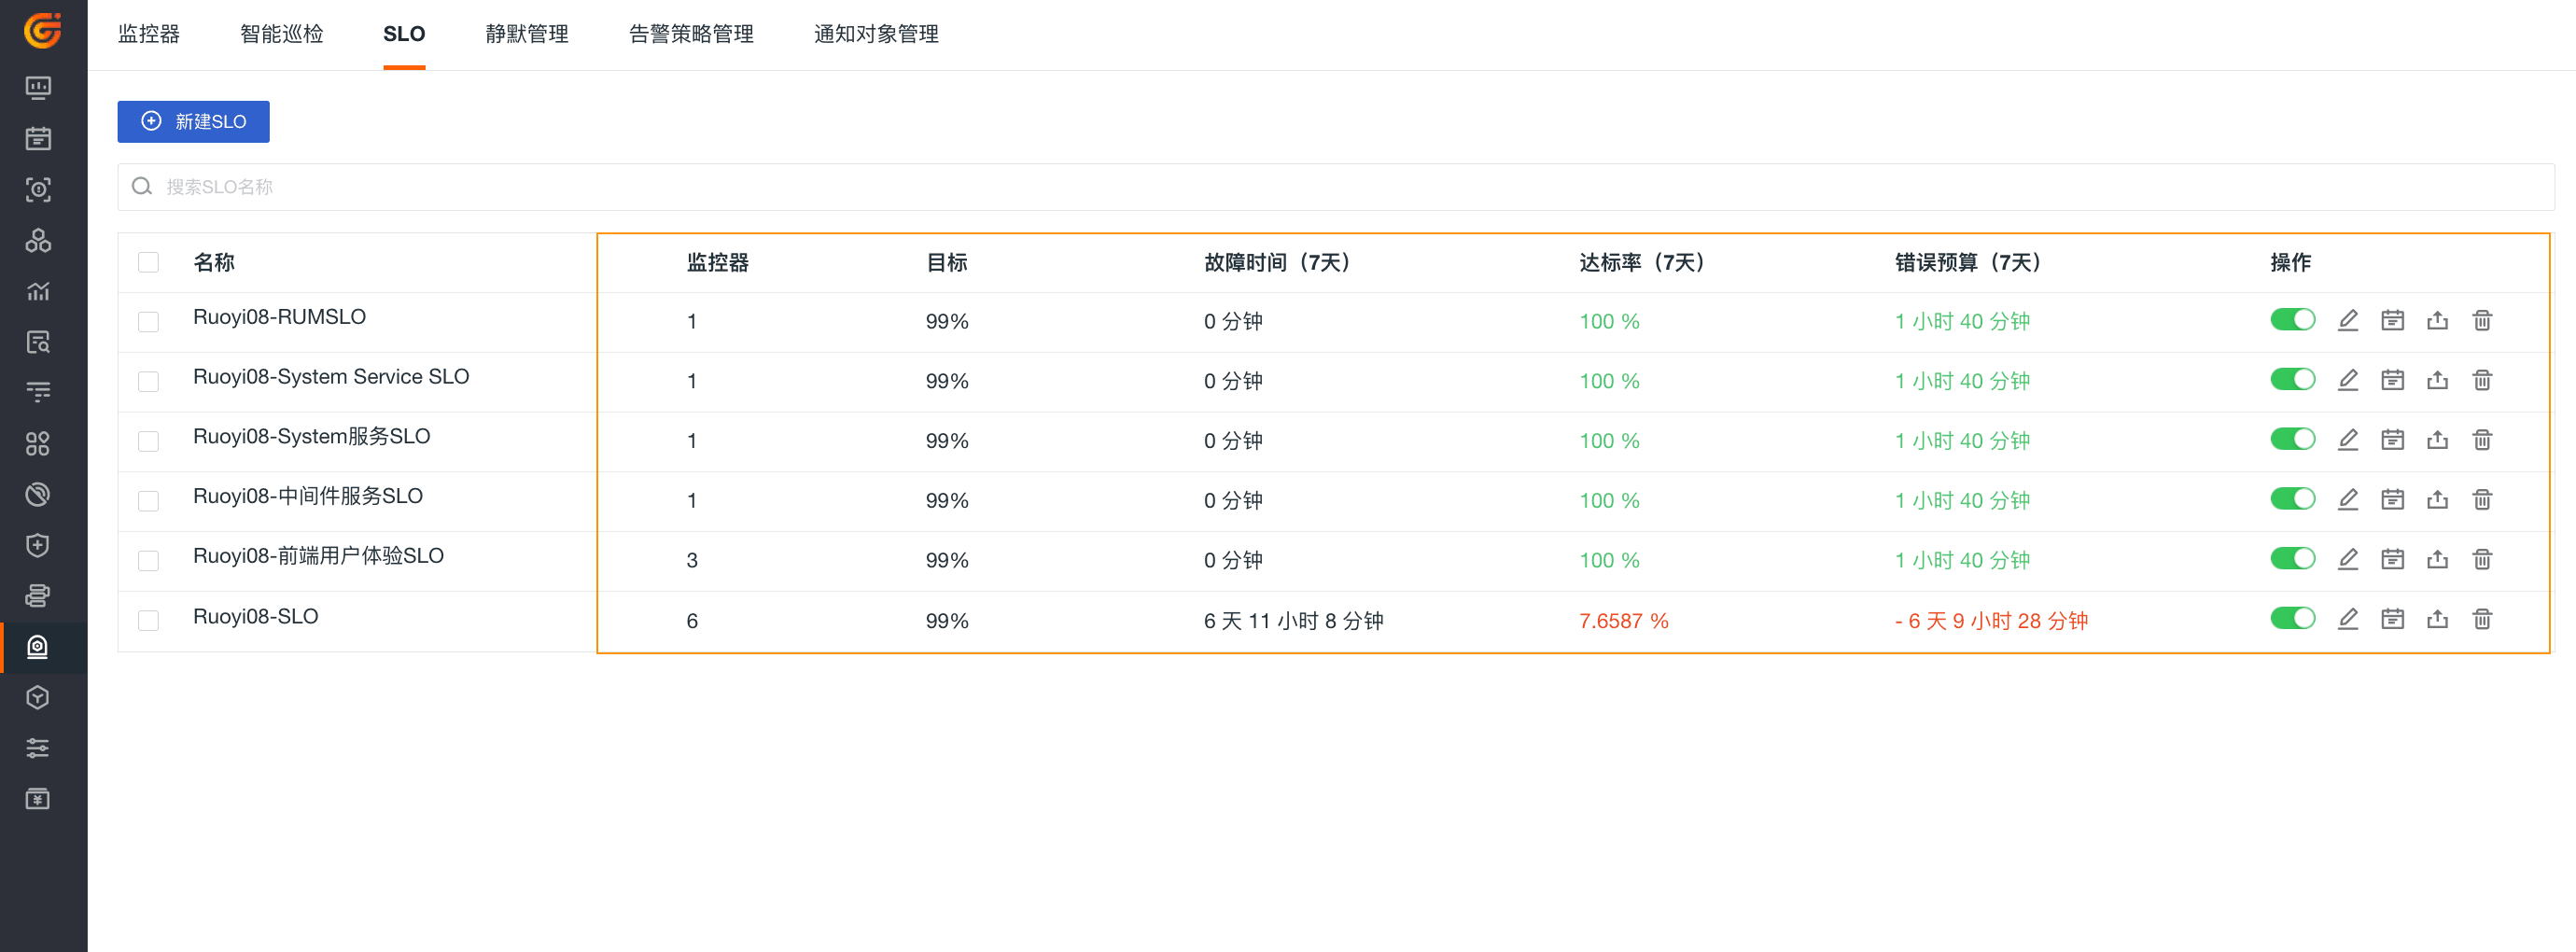Click the 新建SLO button
This screenshot has width=2576, height=952.
[193, 121]
